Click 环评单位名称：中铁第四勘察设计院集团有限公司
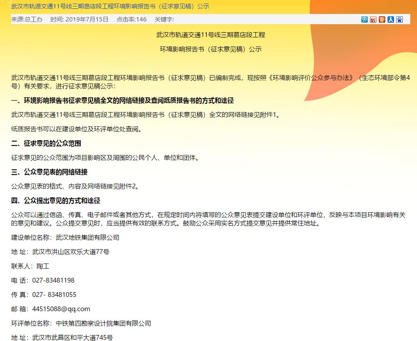Screen dimensions: 417x341 tap(81, 324)
